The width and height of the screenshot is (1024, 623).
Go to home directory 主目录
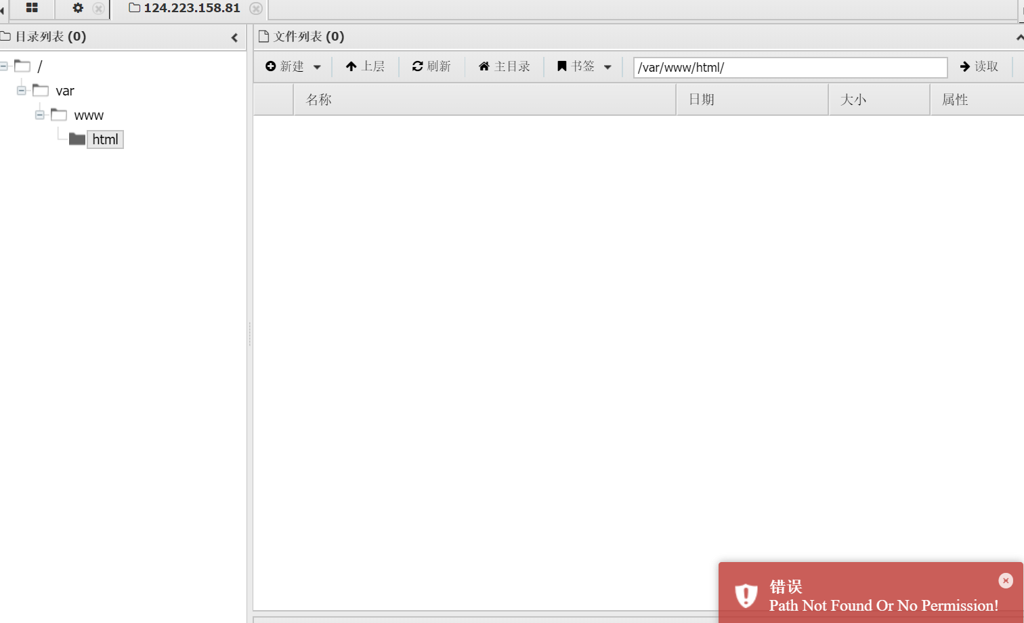(x=504, y=66)
